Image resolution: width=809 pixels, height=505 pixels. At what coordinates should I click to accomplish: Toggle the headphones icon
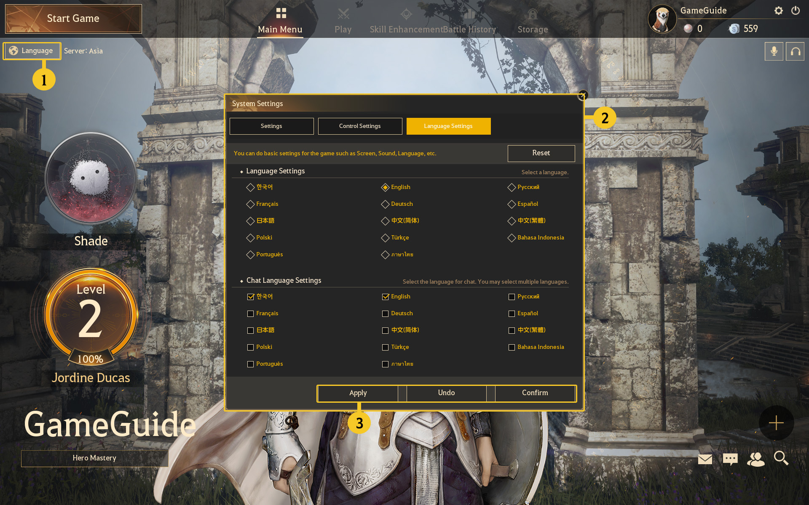click(x=795, y=51)
